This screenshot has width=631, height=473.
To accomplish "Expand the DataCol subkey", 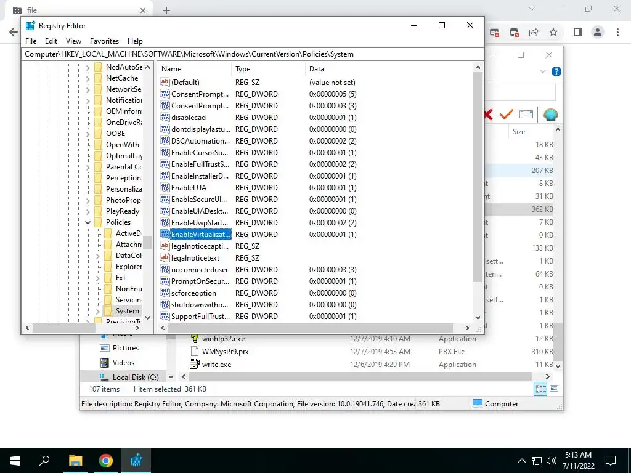I will pyautogui.click(x=97, y=256).
